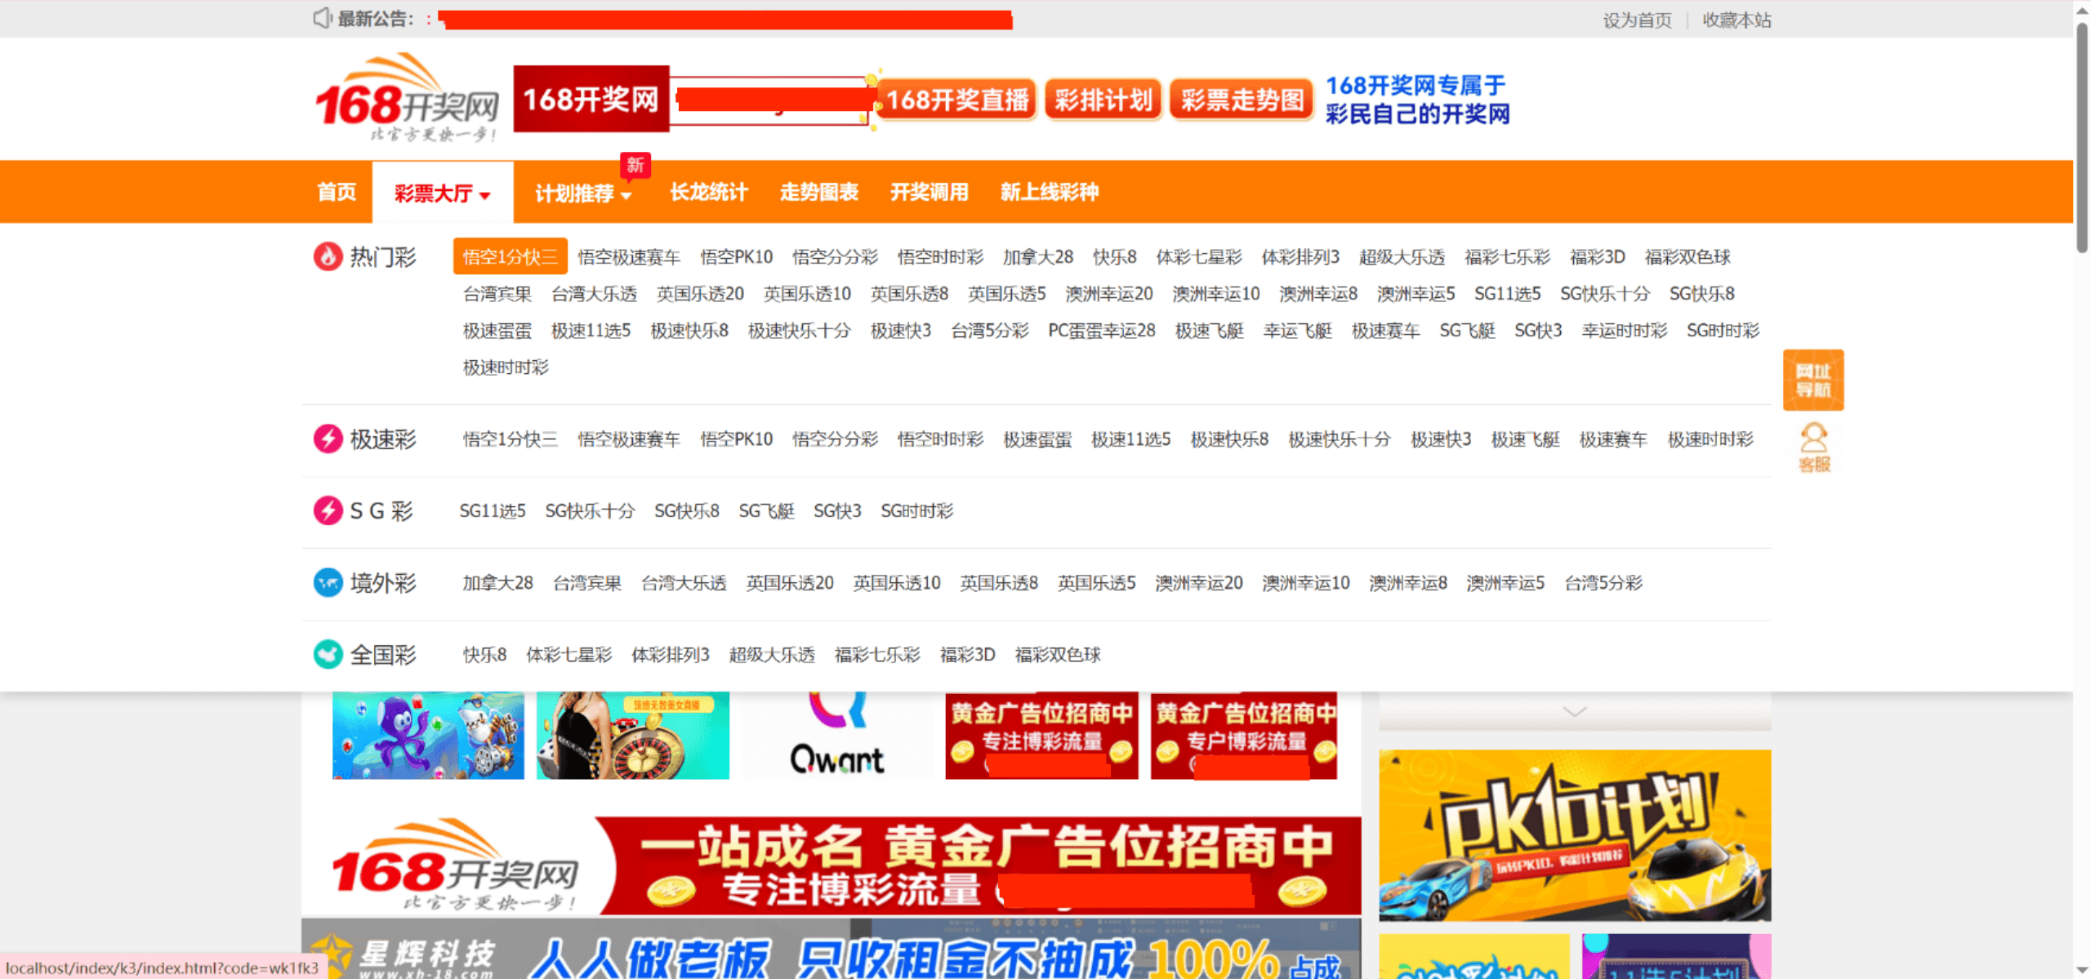The width and height of the screenshot is (2091, 979).
Task: Open the 长龙统计 nav item
Action: pyautogui.click(x=708, y=192)
